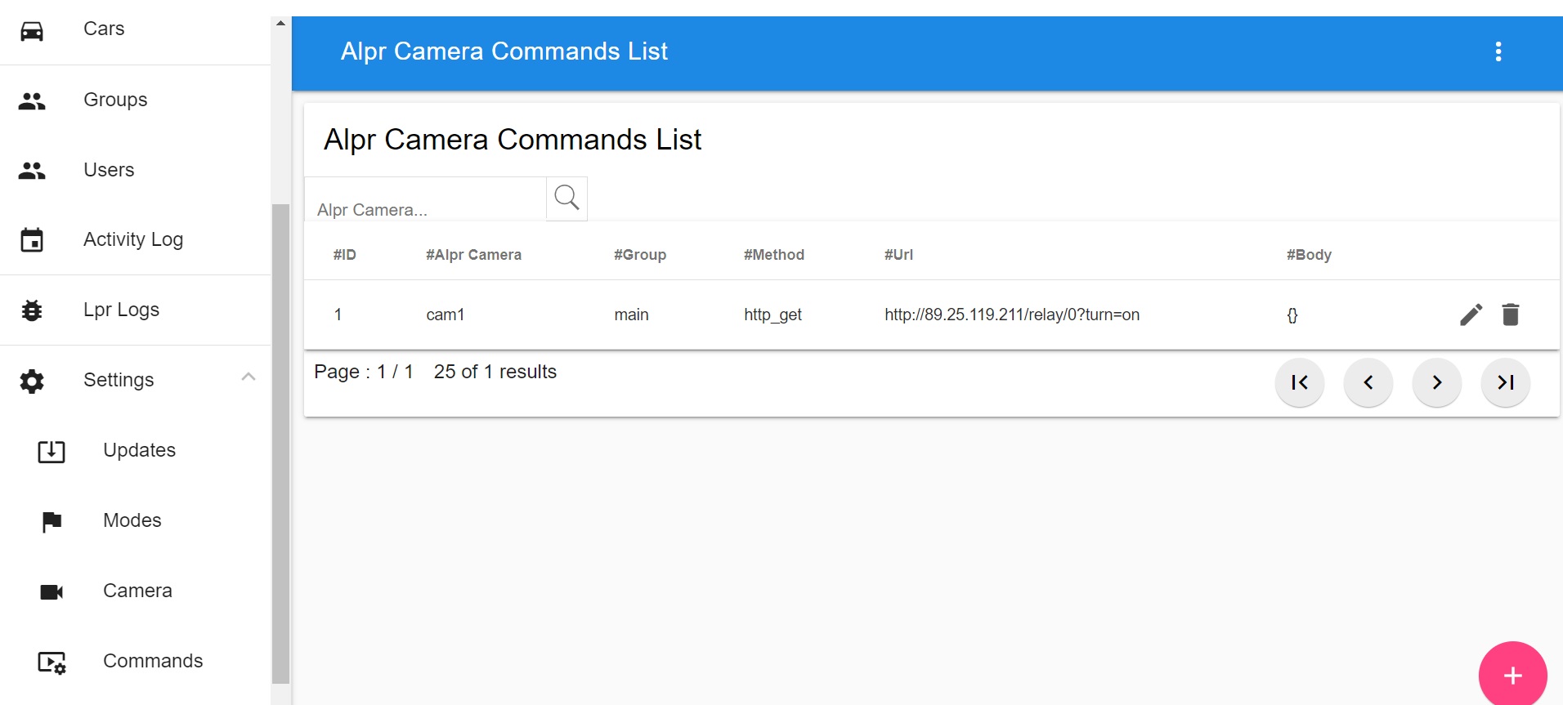Go to the next page of results
This screenshot has height=705, width=1563.
tap(1436, 382)
